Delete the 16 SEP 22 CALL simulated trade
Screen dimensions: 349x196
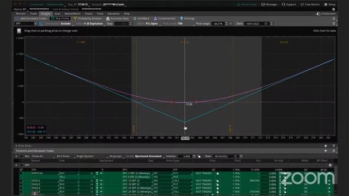(x=329, y=181)
